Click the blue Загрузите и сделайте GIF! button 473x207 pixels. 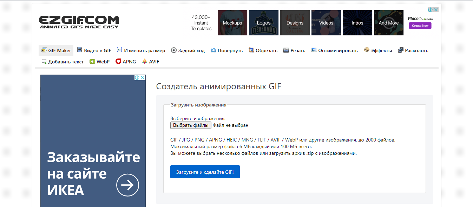[x=205, y=172]
